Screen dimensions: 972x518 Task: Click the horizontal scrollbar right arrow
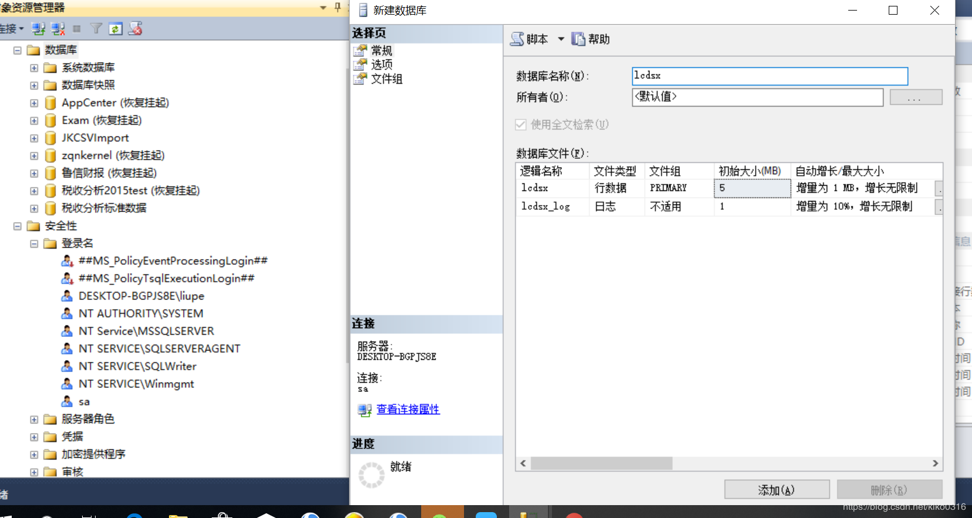(936, 464)
